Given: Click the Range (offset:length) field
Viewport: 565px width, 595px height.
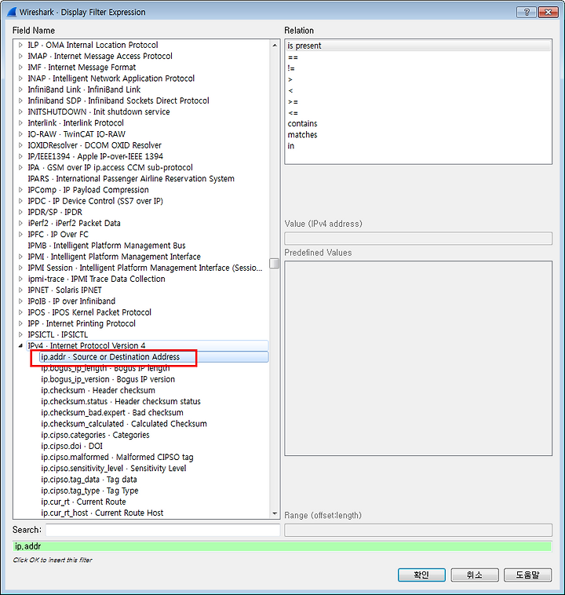Looking at the screenshot, I should (418, 530).
